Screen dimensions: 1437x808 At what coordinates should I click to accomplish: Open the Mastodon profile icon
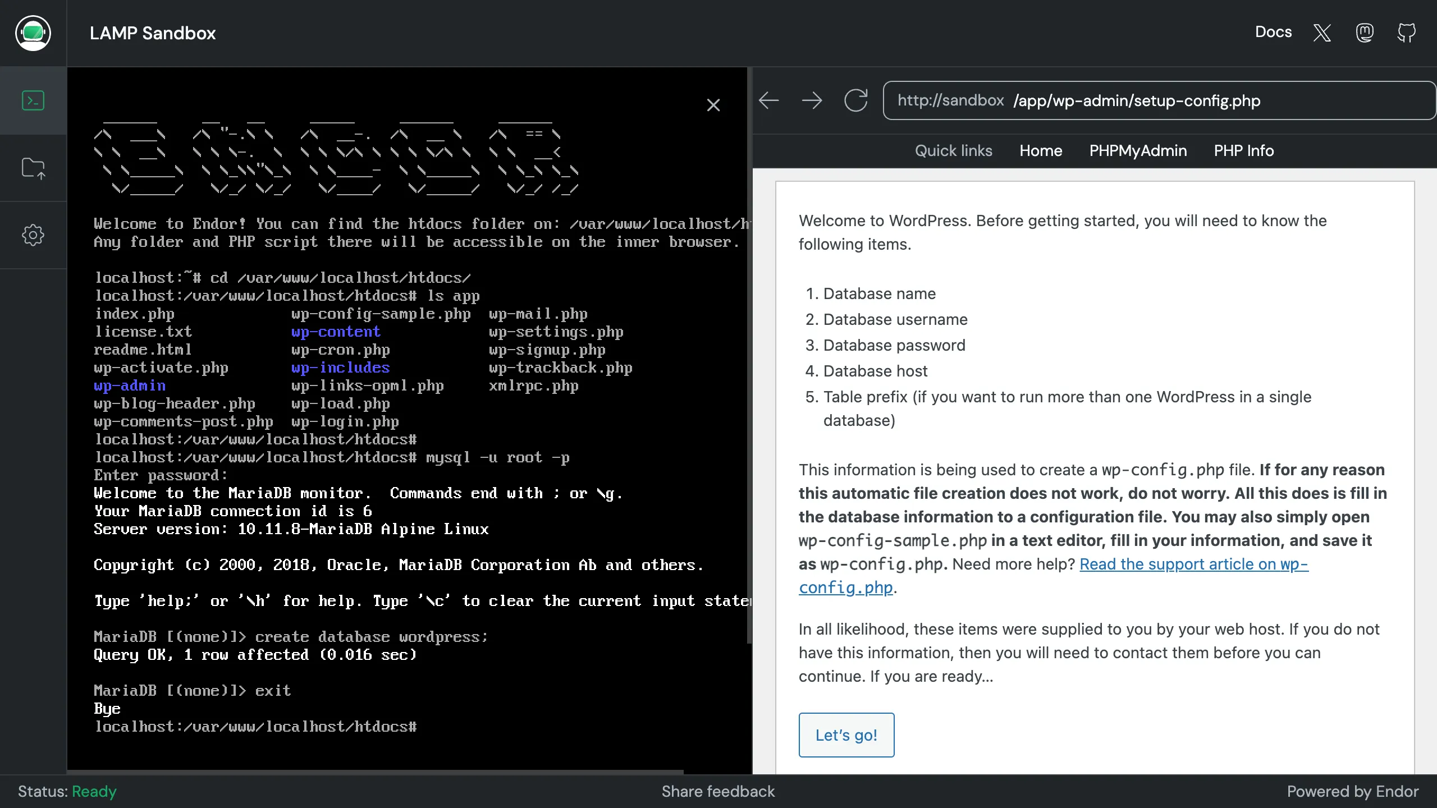[x=1365, y=33]
